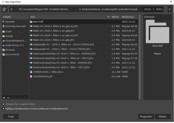Click the Asztal folder icon
Viewport: 174px width, 123px height.
(x=3, y=36)
